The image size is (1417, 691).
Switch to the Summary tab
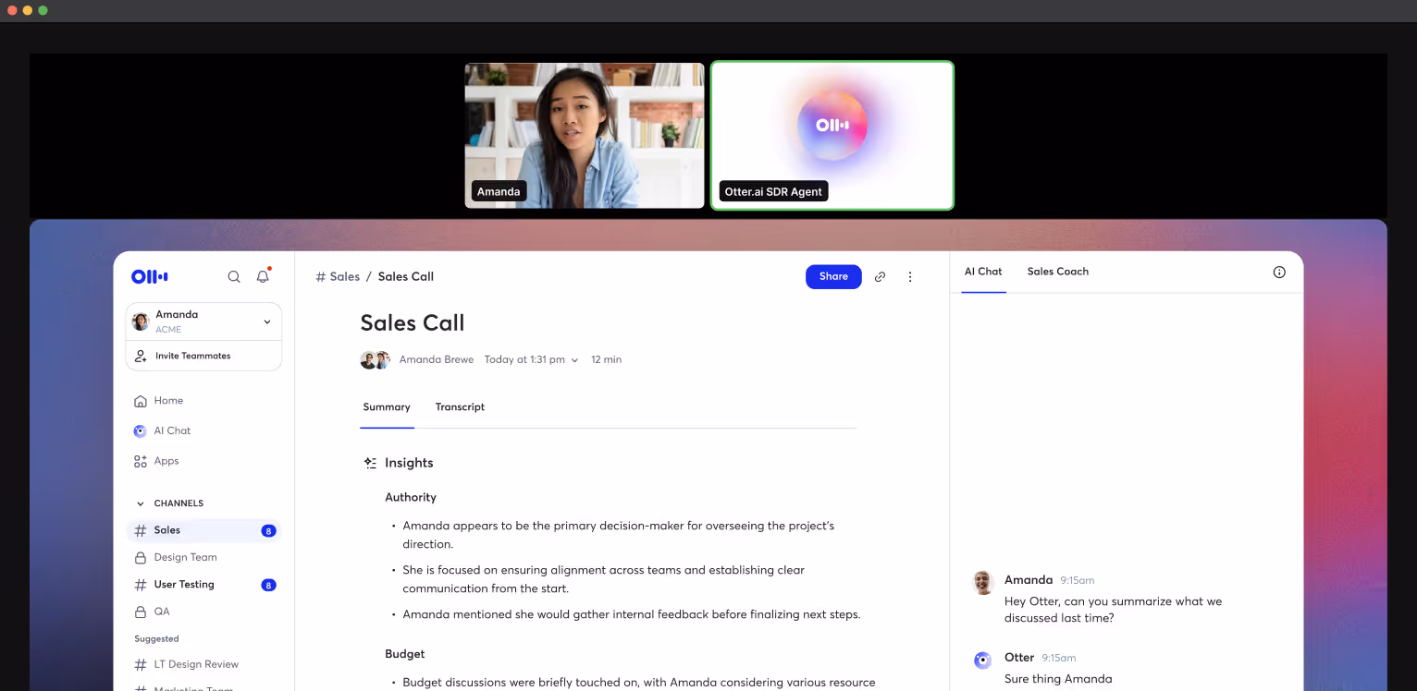coord(387,407)
